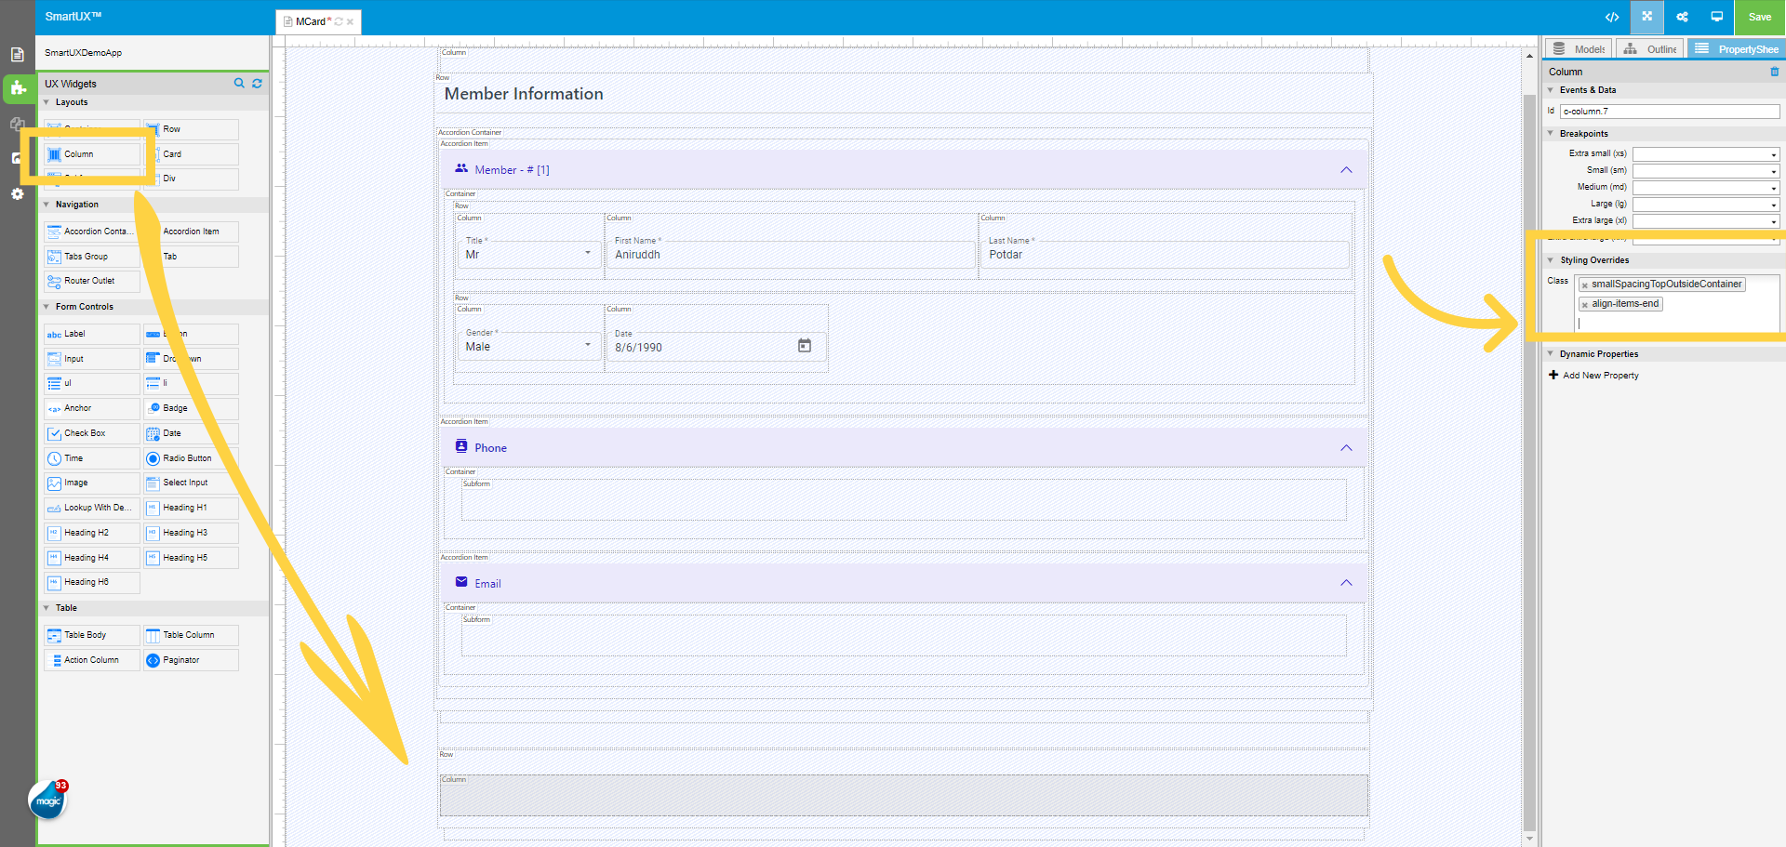The width and height of the screenshot is (1786, 847).
Task: Click the settings gear in left sidebar
Action: (x=17, y=193)
